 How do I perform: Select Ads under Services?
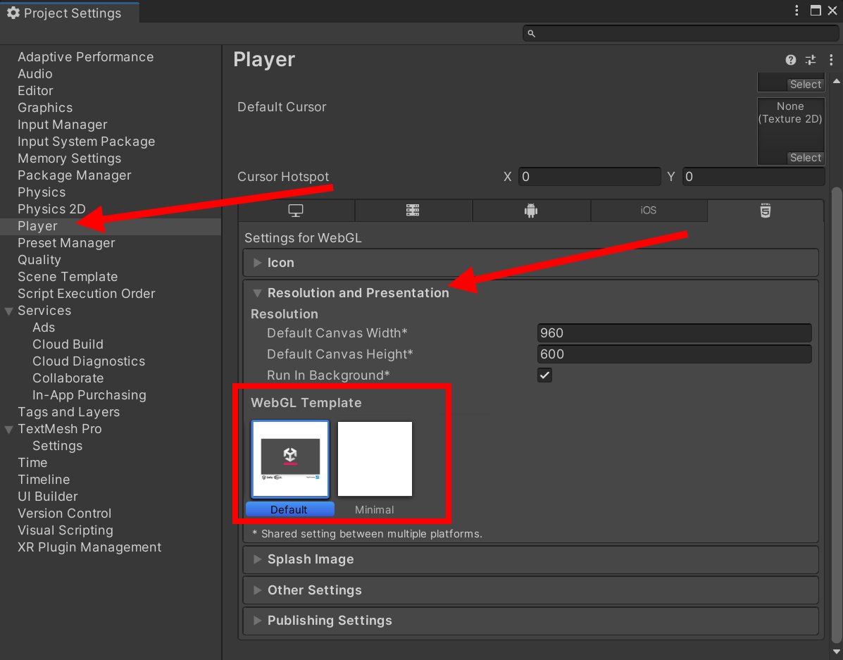[x=44, y=327]
